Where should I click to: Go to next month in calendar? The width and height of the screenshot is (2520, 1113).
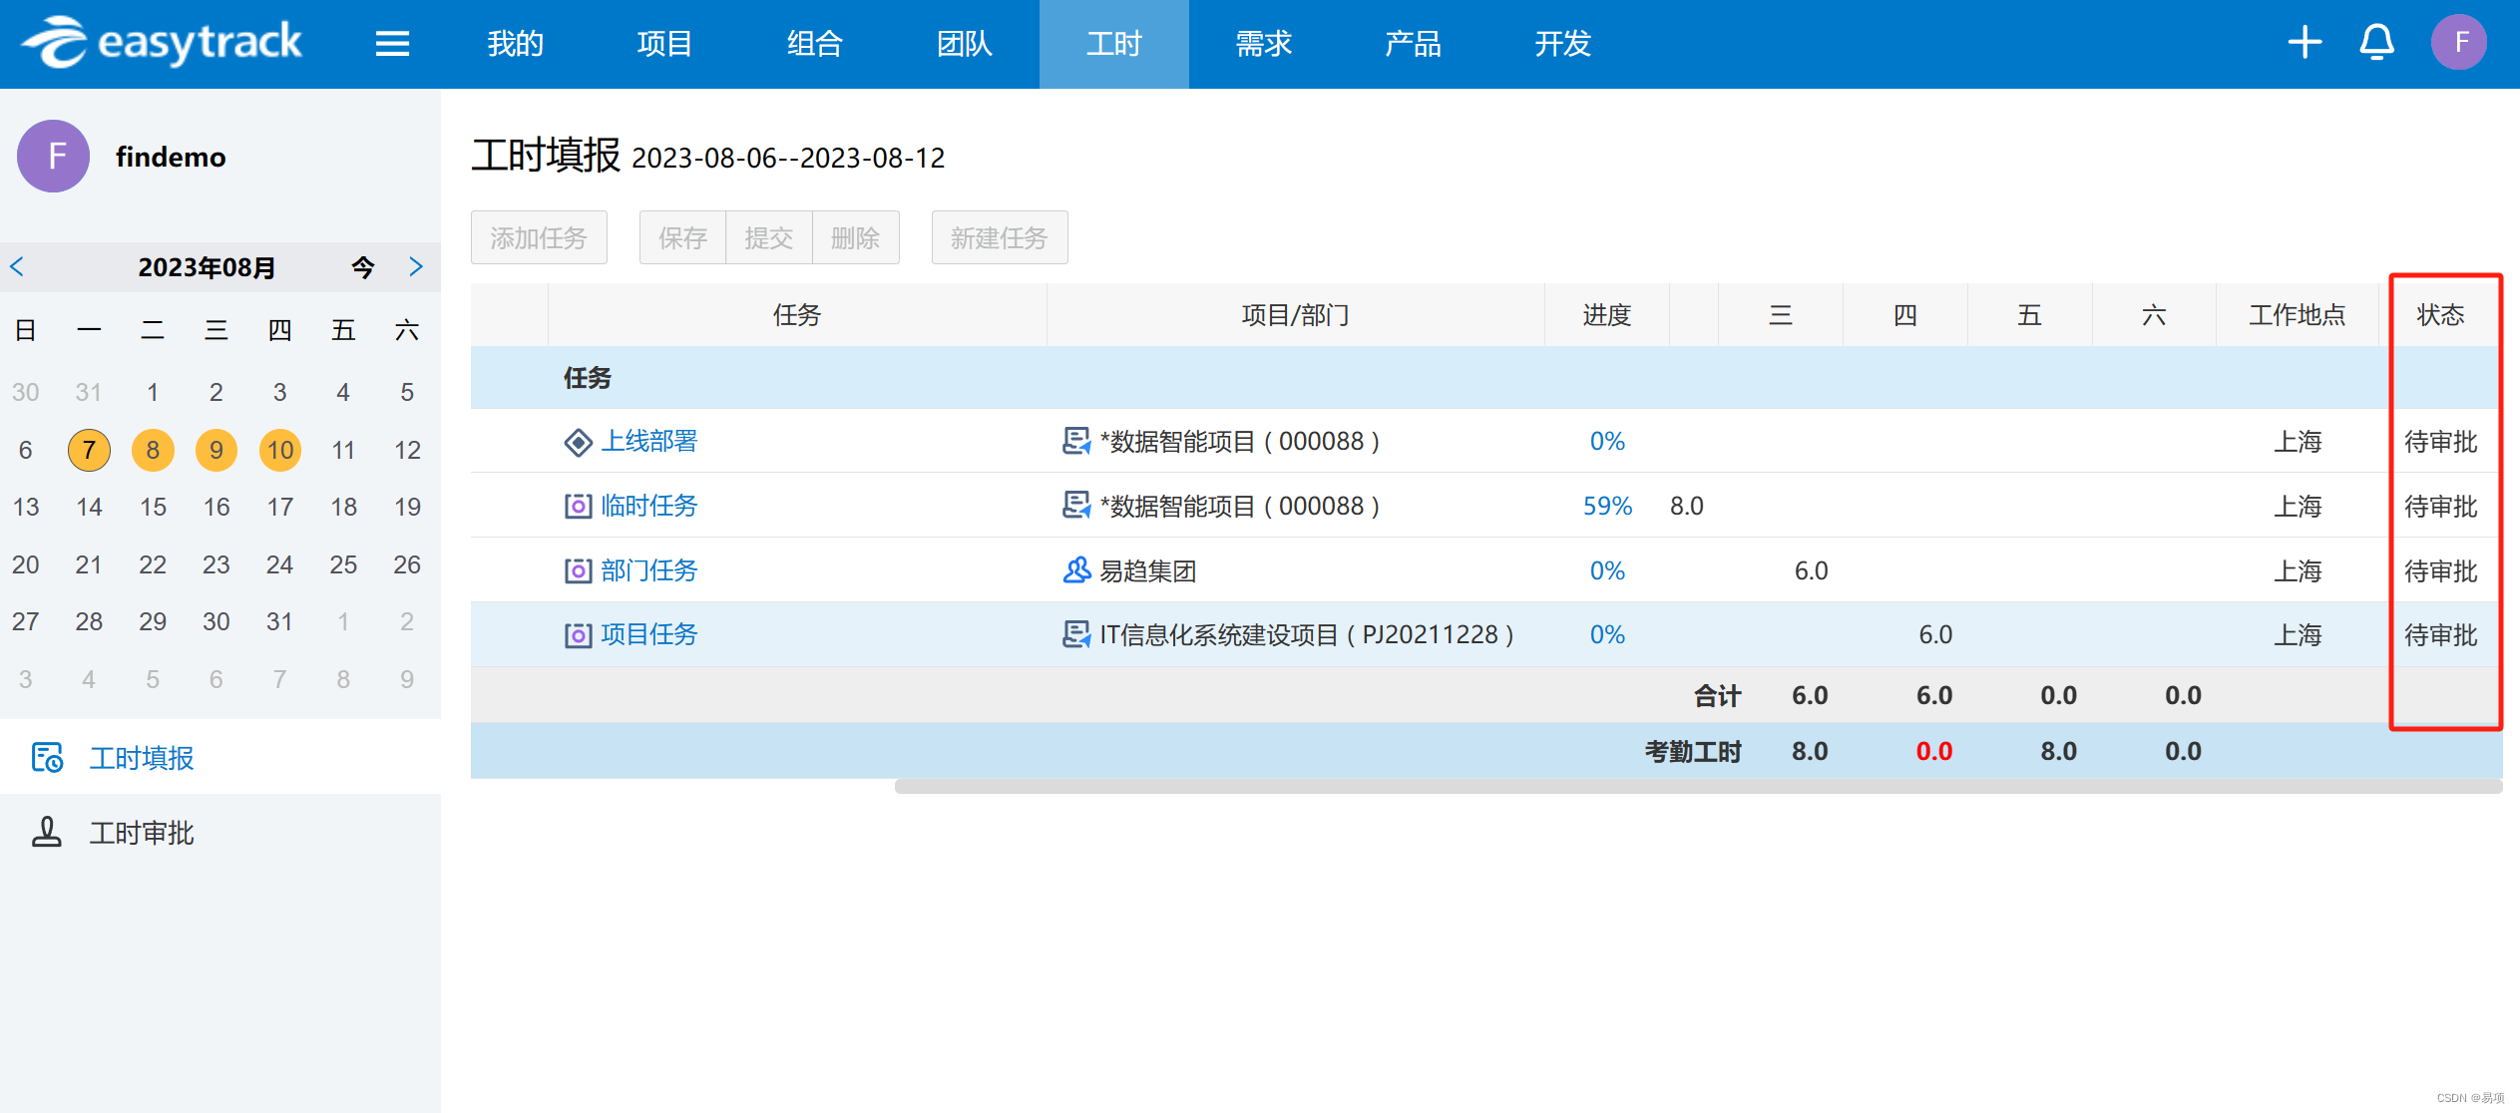[416, 266]
